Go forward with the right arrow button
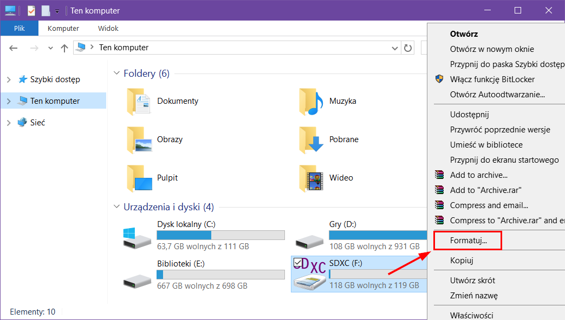 click(34, 48)
